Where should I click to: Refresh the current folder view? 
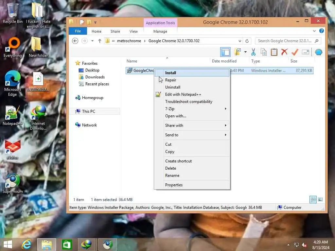tap(247, 41)
